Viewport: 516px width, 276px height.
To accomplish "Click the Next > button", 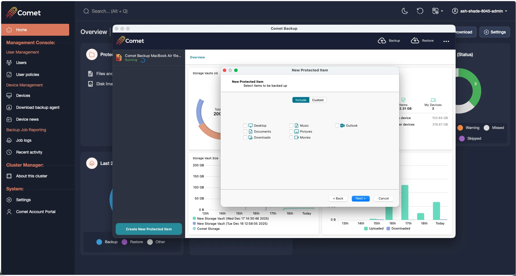I will [361, 198].
